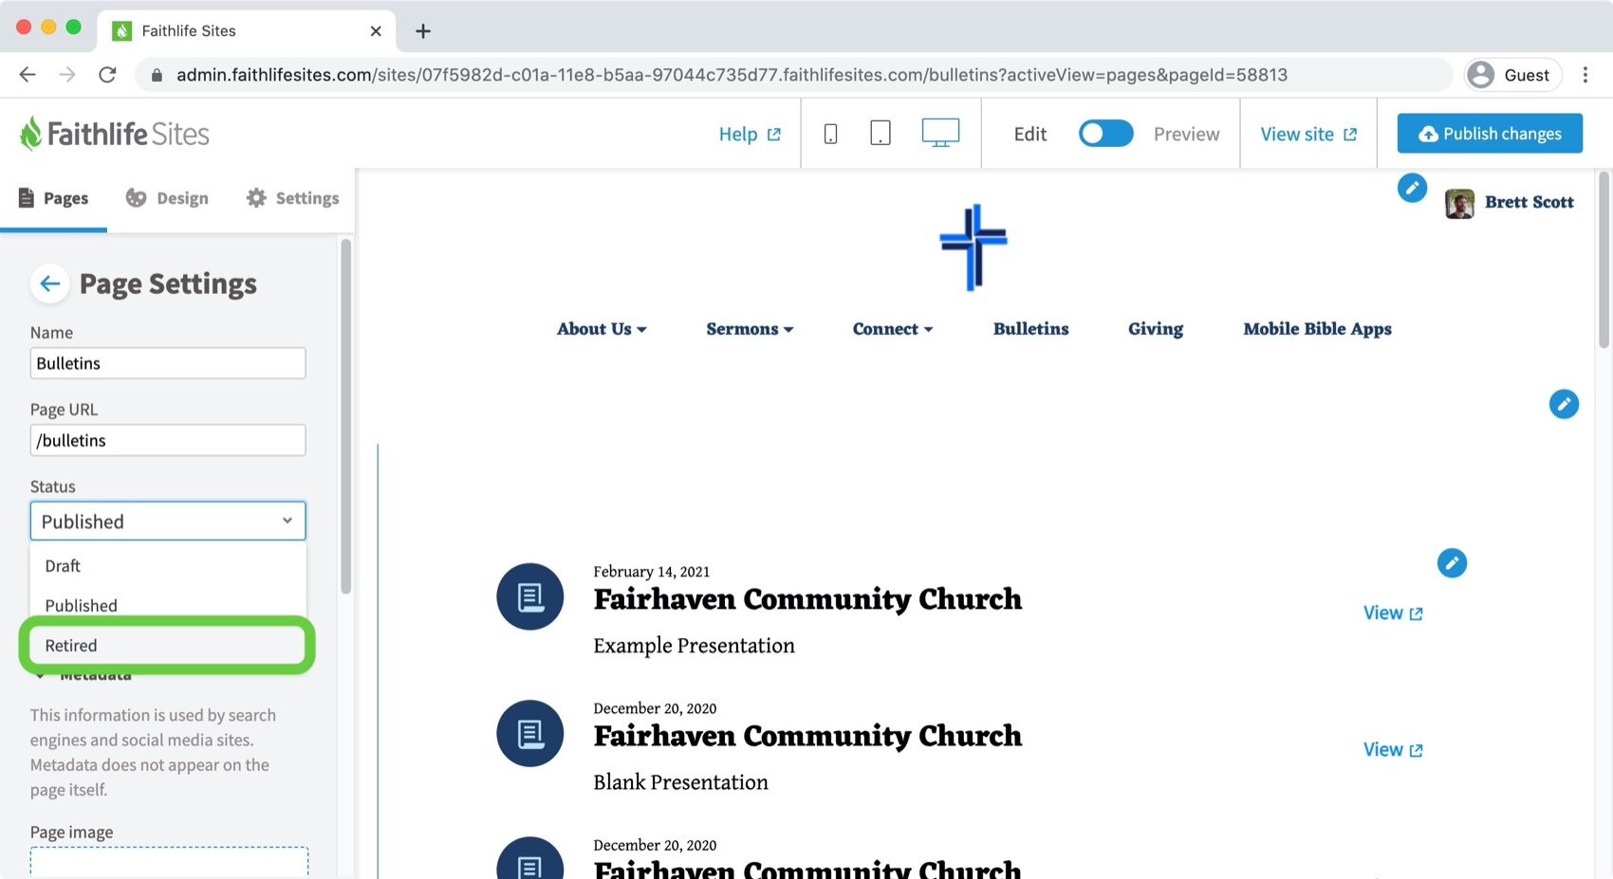Open a new browser tab
1613x879 pixels.
pos(423,31)
